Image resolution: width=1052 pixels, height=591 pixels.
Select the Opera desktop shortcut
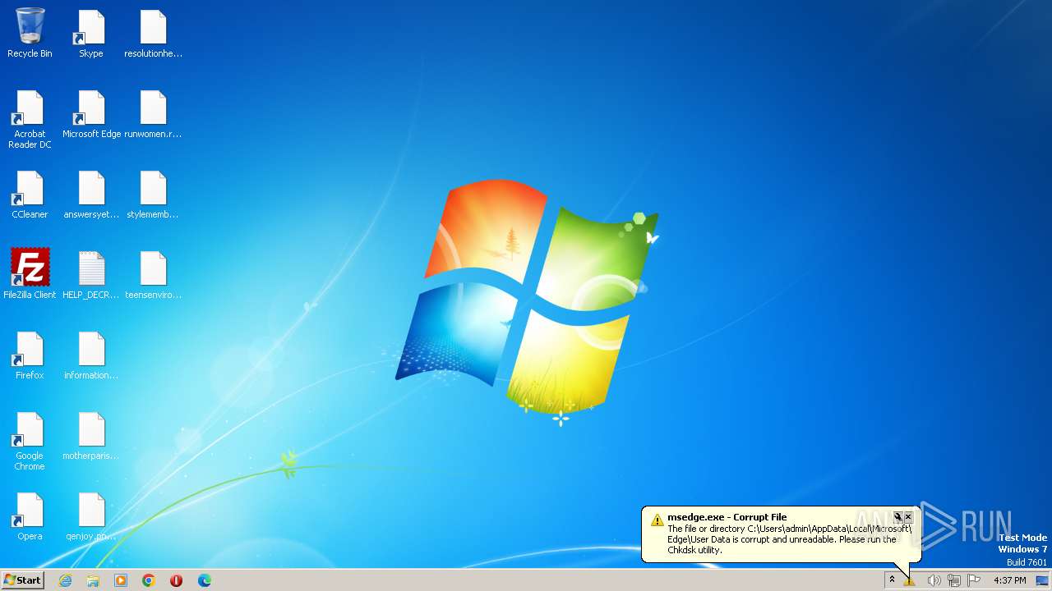(x=30, y=516)
